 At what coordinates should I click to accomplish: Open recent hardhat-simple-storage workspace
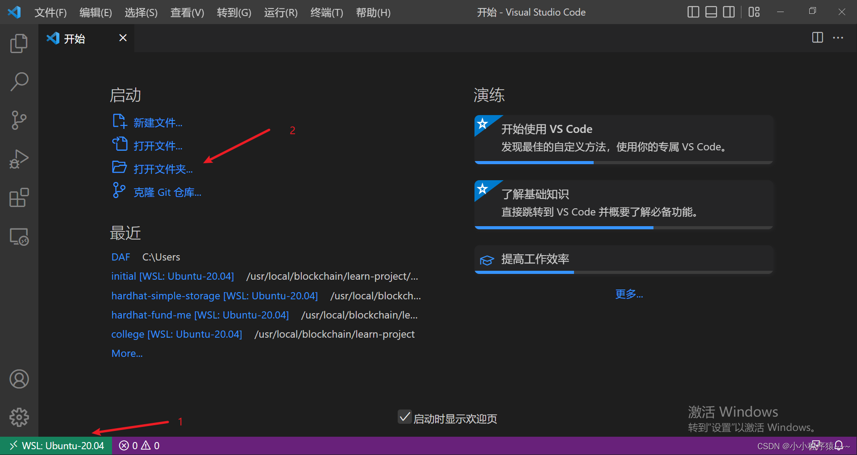click(214, 296)
